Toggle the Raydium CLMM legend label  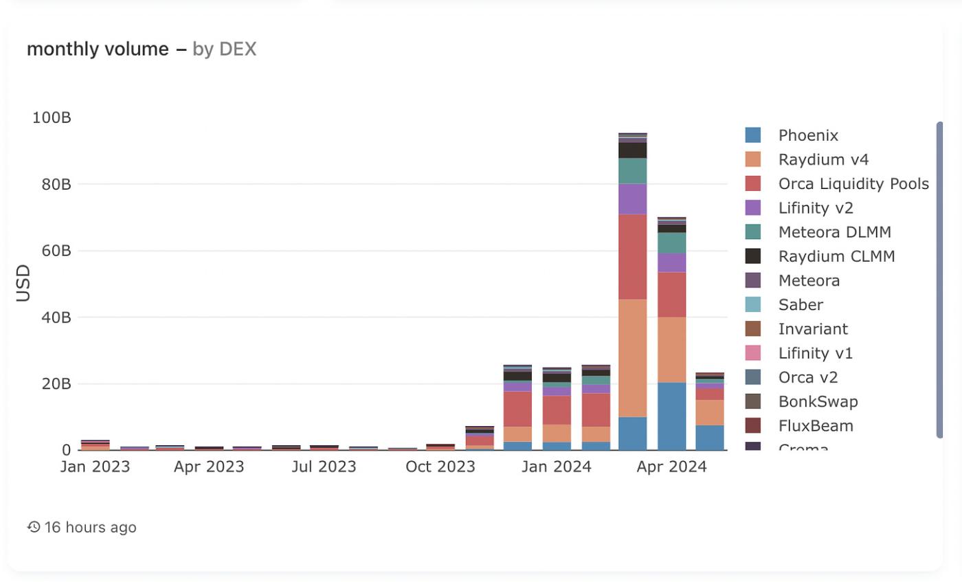point(836,256)
